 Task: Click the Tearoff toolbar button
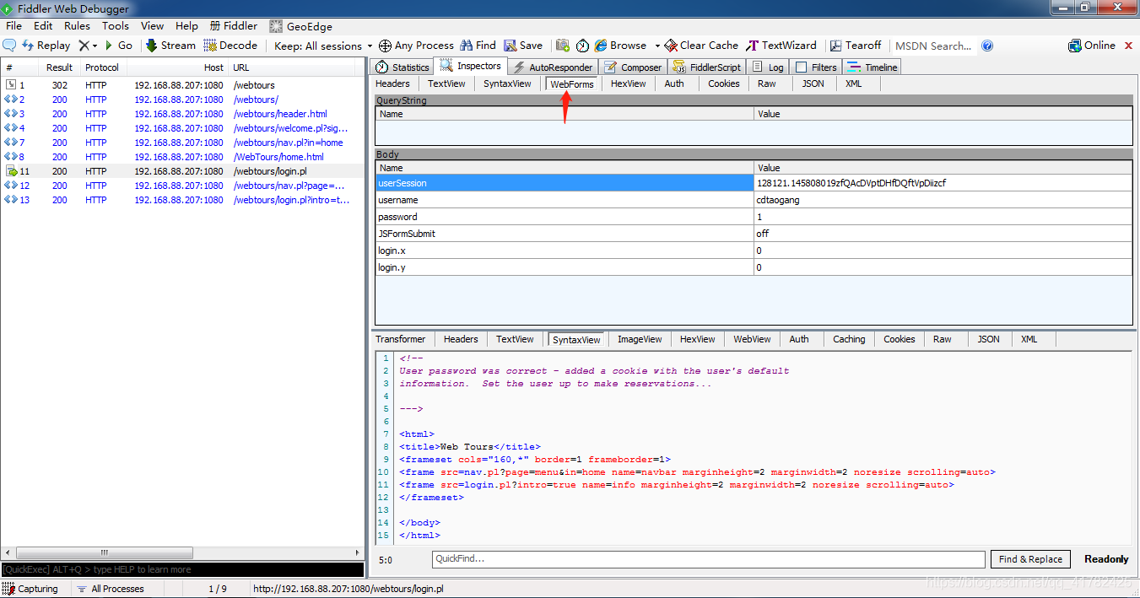pyautogui.click(x=855, y=46)
